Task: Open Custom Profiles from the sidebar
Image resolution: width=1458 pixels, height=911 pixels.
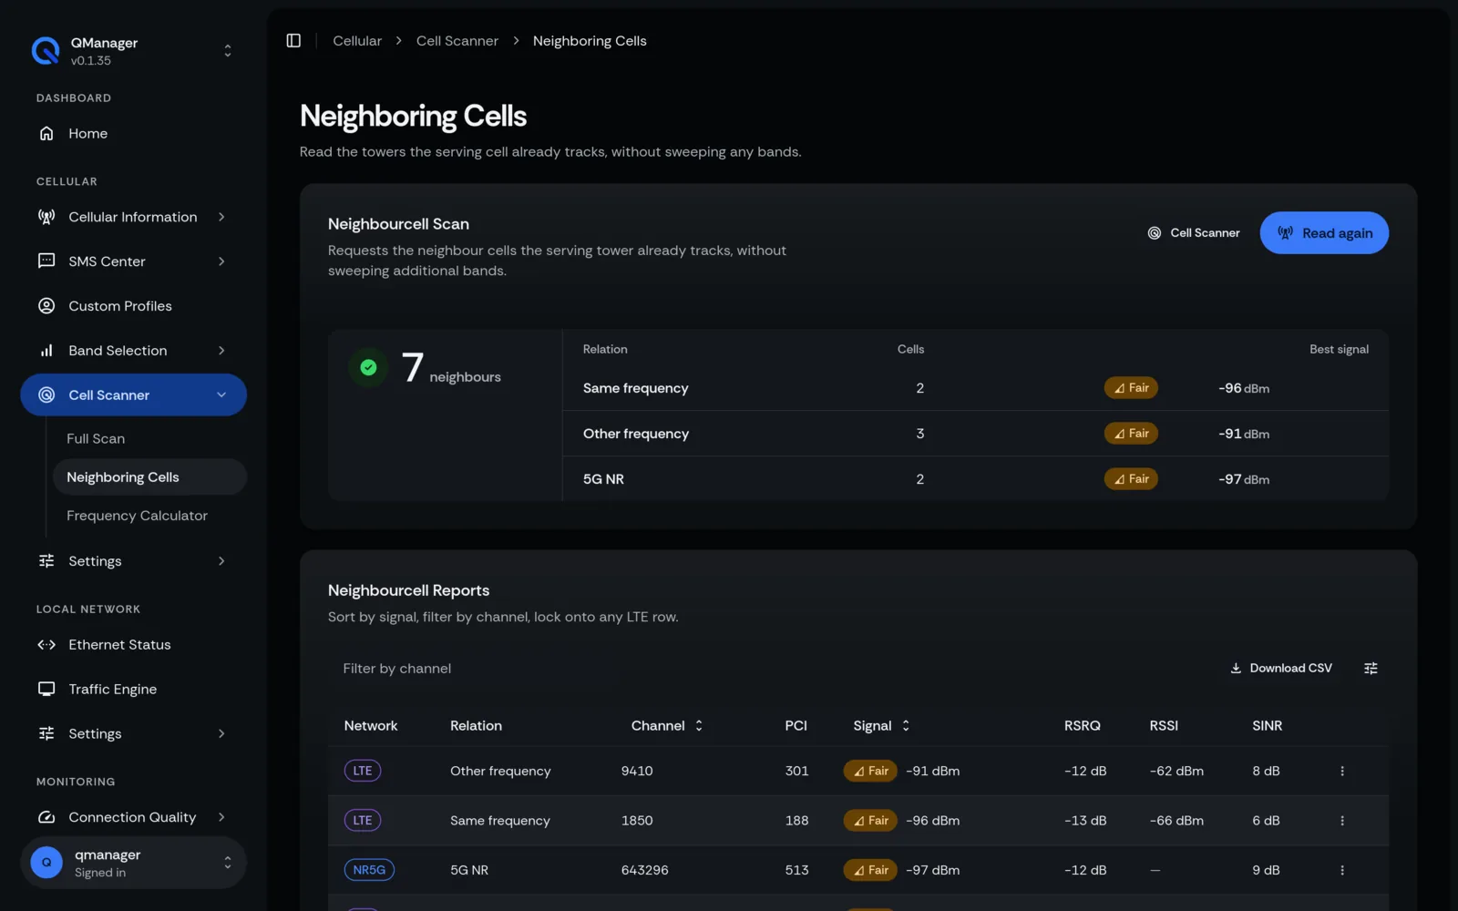Action: [x=133, y=306]
